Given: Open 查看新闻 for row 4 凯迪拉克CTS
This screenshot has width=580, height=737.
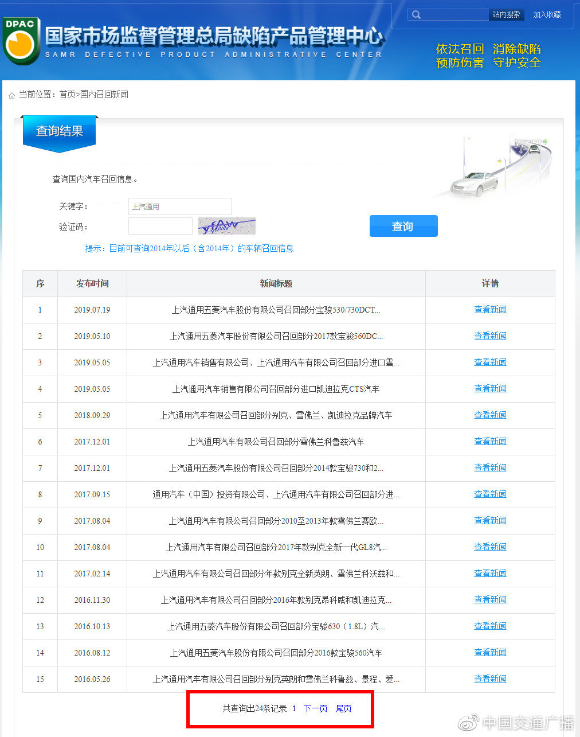Looking at the screenshot, I should coord(490,388).
